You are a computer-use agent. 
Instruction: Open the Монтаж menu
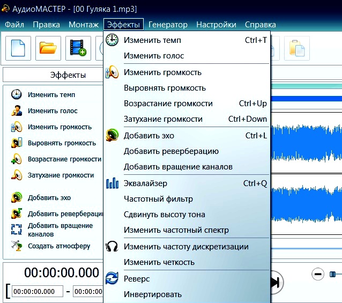(x=83, y=25)
